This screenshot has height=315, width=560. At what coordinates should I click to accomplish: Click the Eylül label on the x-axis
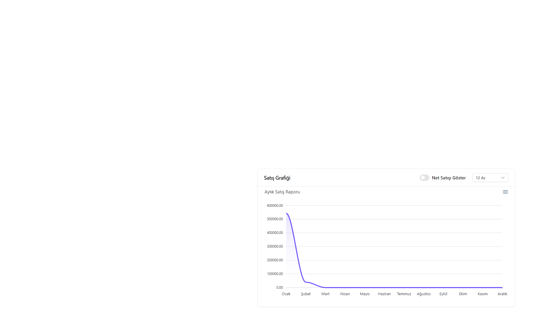(443, 294)
